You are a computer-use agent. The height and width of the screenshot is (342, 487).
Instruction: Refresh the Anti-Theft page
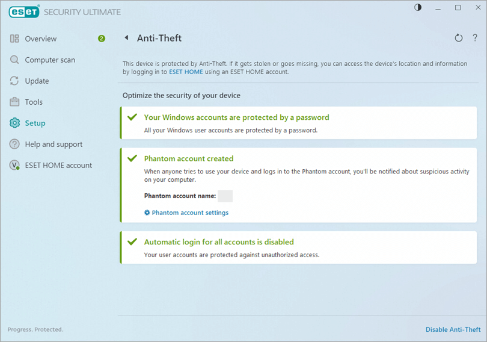tap(458, 38)
